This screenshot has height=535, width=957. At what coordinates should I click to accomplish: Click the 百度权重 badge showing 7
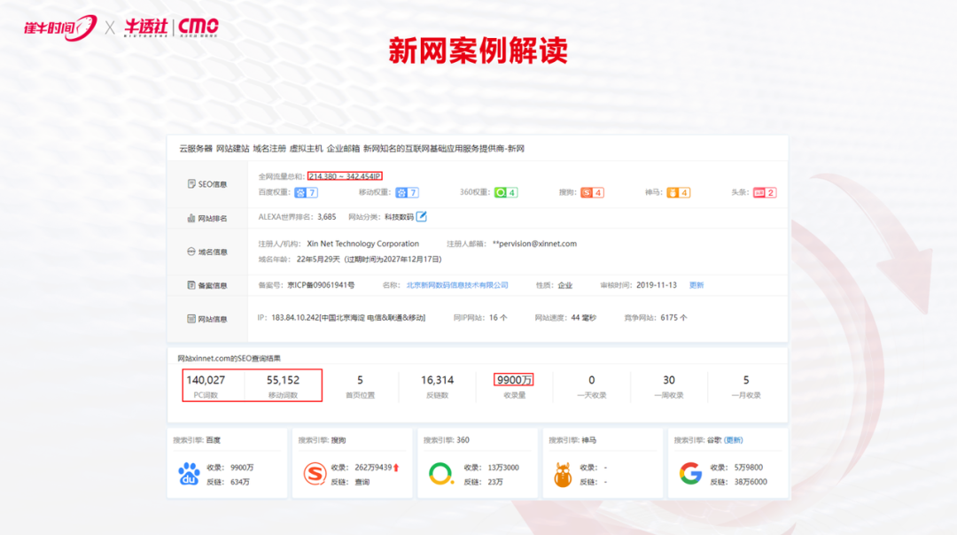click(306, 193)
